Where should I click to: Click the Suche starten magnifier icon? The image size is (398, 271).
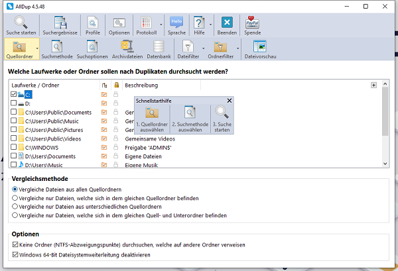tap(21, 23)
